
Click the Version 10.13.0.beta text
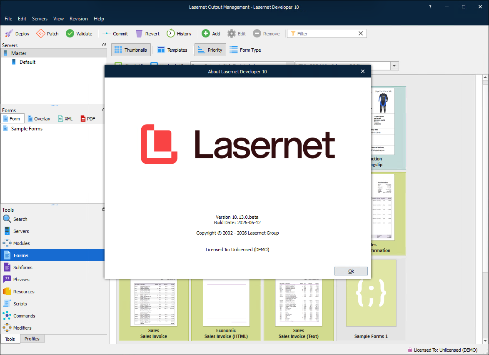click(x=237, y=217)
